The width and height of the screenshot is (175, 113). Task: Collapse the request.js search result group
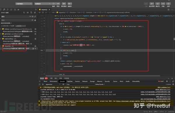click(x=1, y=46)
